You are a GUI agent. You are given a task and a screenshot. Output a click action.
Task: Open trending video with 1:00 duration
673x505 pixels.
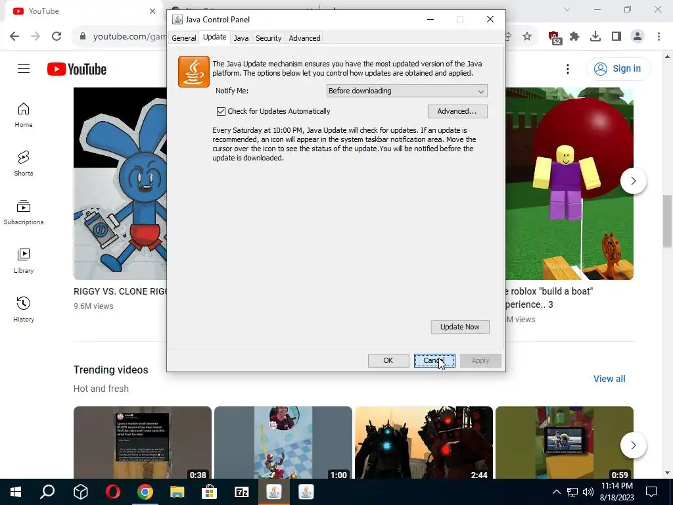(283, 443)
